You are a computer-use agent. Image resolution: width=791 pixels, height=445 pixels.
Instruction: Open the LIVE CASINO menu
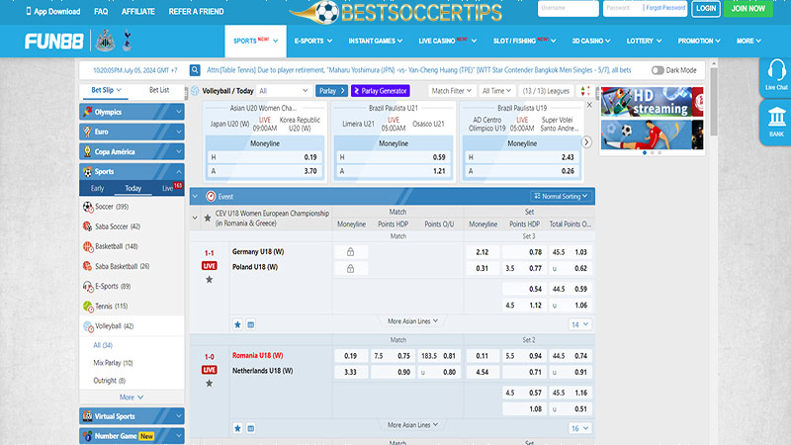(447, 41)
